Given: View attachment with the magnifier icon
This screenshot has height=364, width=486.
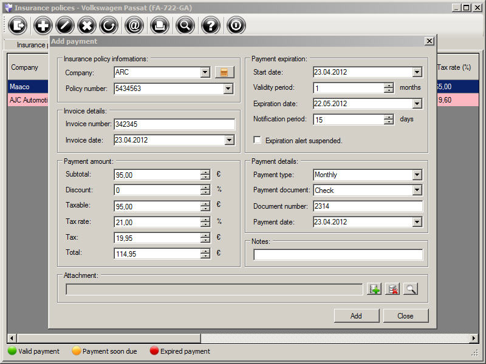Looking at the screenshot, I should coord(411,289).
